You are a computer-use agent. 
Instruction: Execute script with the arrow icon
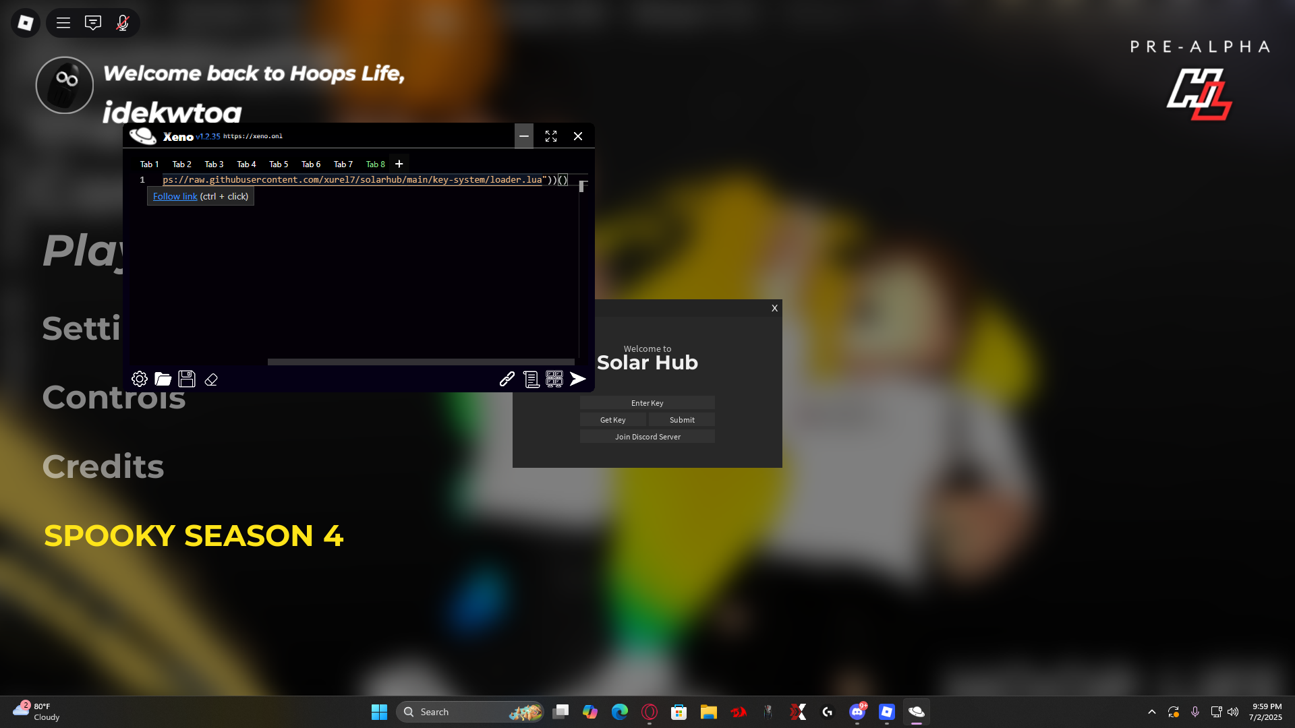tap(578, 379)
